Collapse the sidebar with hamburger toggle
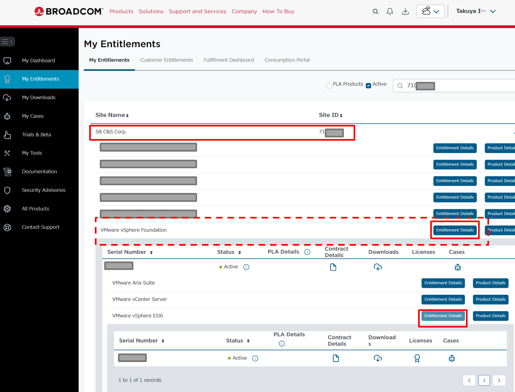The width and height of the screenshot is (515, 392). click(7, 41)
